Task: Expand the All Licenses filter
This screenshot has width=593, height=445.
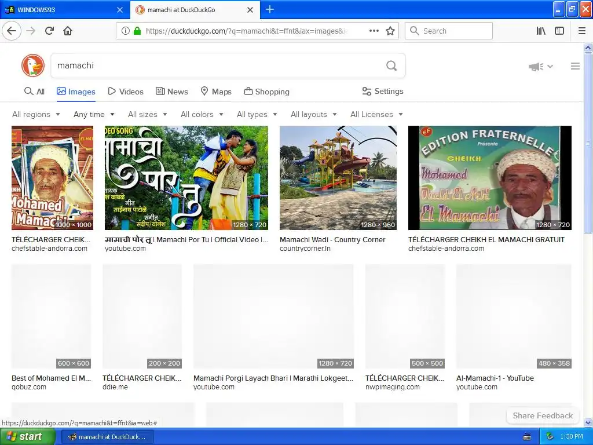Action: coord(376,114)
